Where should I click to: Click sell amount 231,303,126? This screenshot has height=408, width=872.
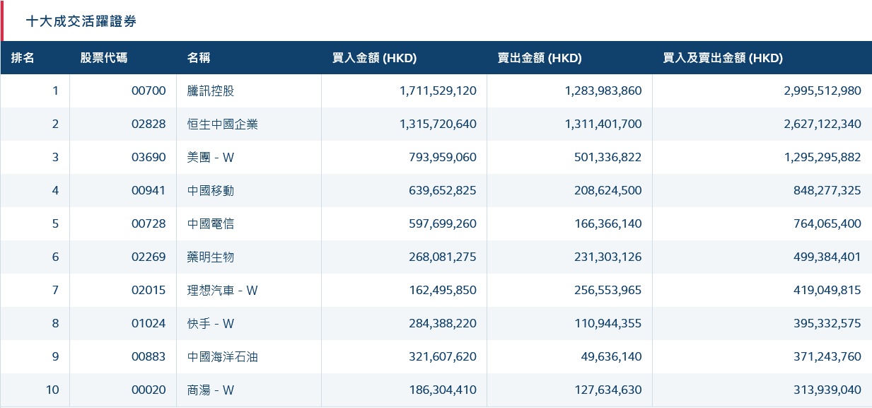pyautogui.click(x=608, y=257)
